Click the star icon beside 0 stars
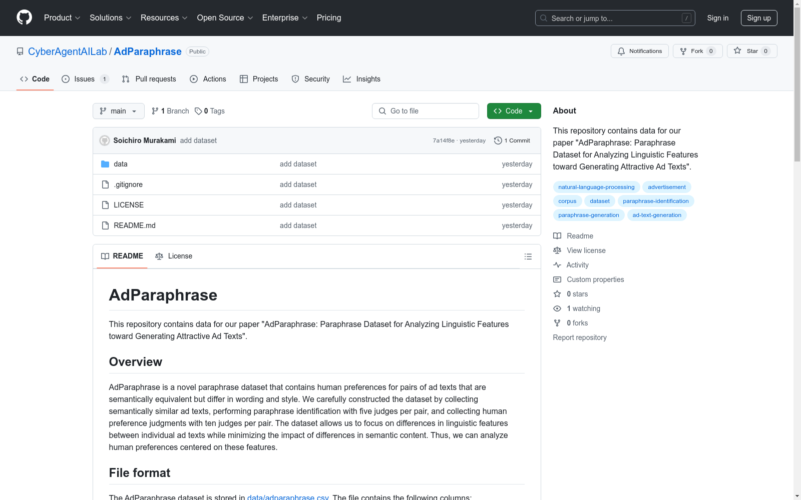Screen dimensions: 801x500 pos(557,294)
